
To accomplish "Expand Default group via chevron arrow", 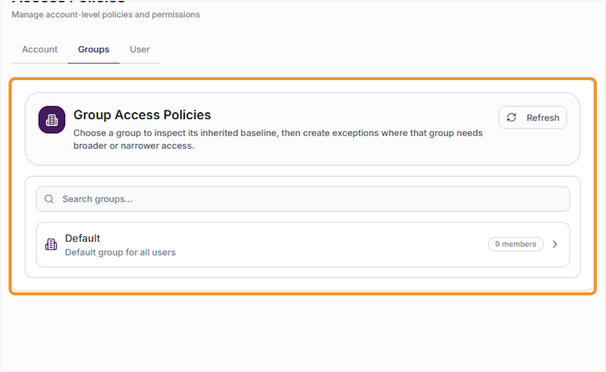I will click(x=555, y=244).
